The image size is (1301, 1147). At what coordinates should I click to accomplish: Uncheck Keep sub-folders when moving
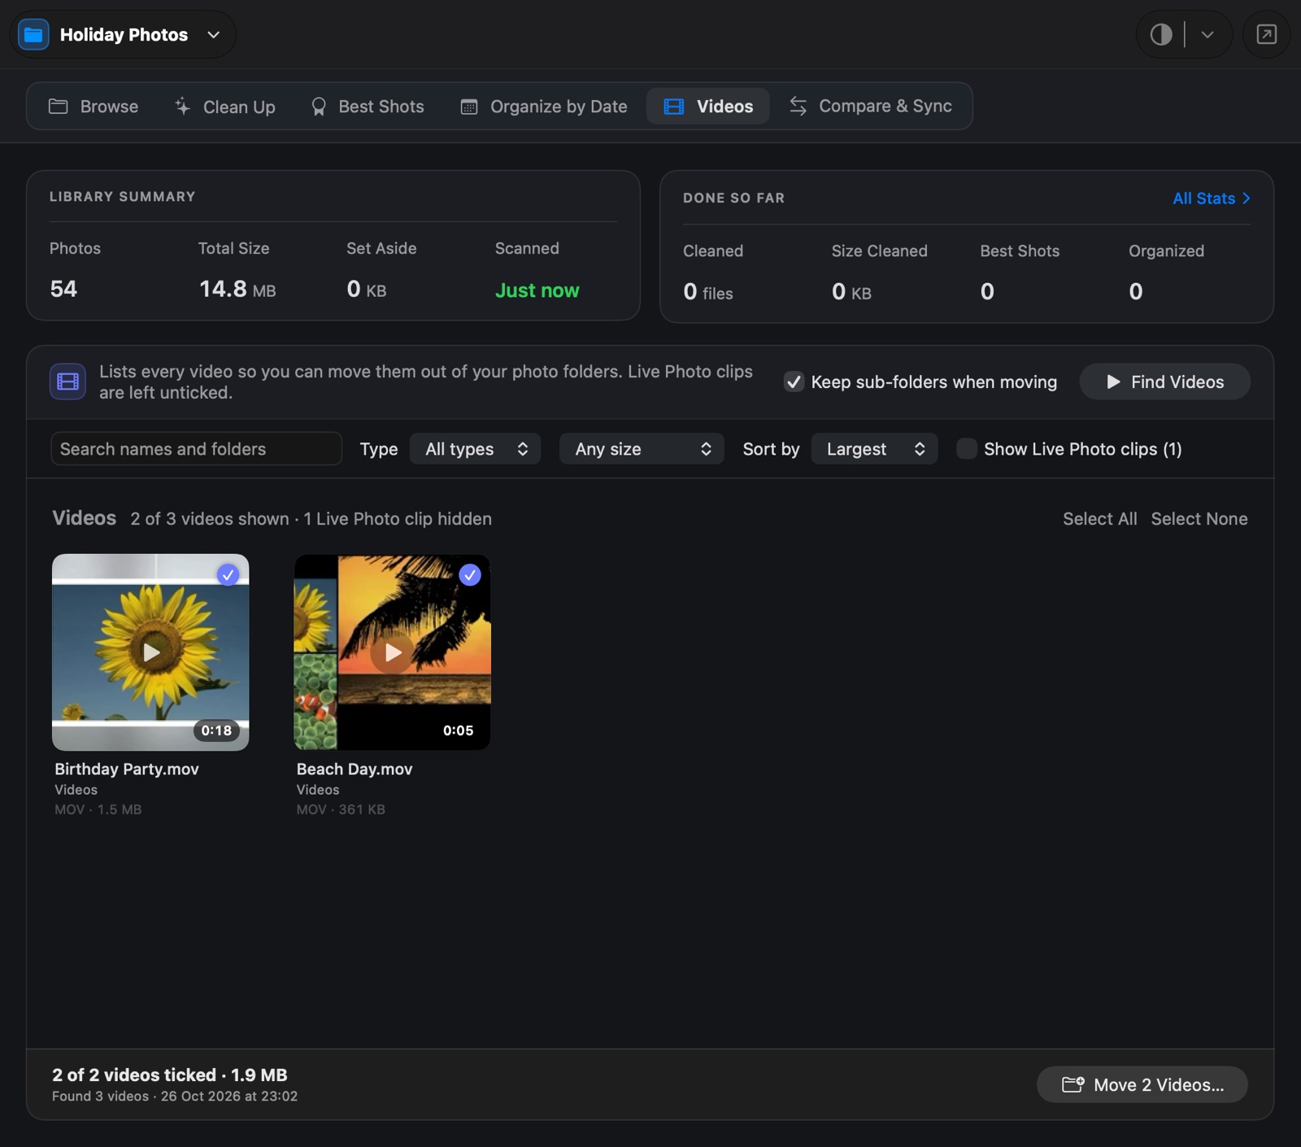tap(794, 382)
